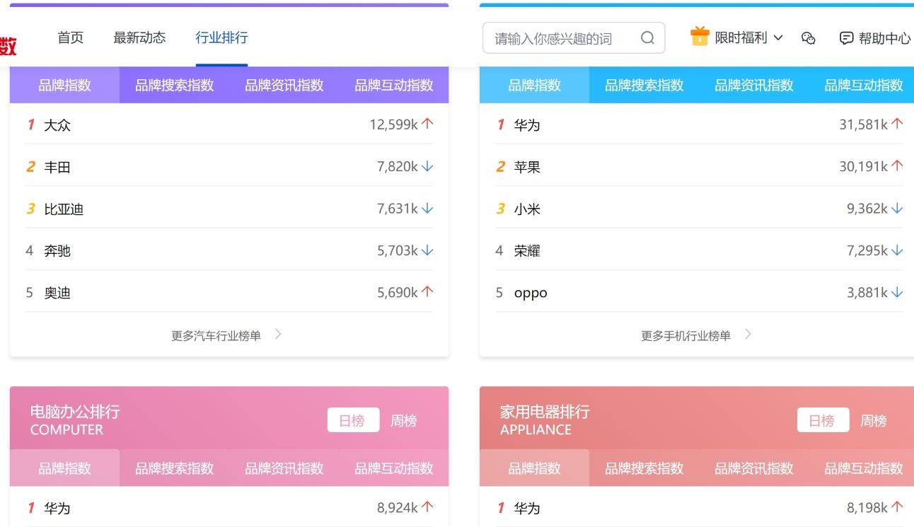Click 大众 in car ranking
This screenshot has width=914, height=527.
pyautogui.click(x=57, y=125)
